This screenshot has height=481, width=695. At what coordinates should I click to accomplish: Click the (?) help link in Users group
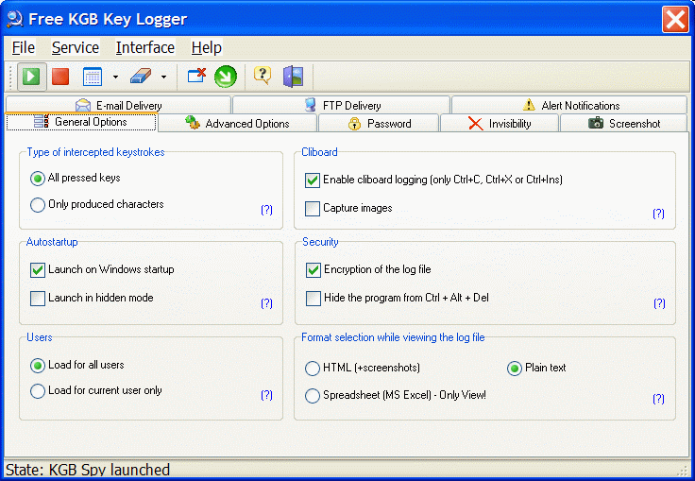(x=266, y=395)
